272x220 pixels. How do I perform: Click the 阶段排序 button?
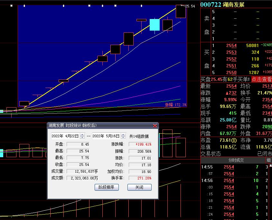[x=107, y=187]
